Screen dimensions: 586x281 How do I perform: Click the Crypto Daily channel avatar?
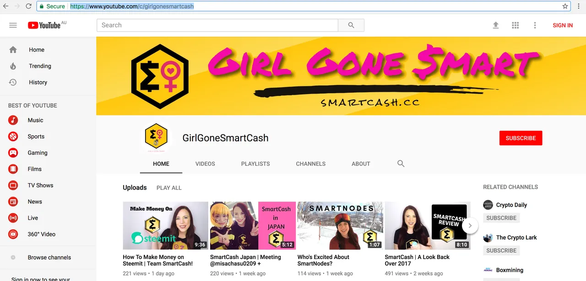488,205
